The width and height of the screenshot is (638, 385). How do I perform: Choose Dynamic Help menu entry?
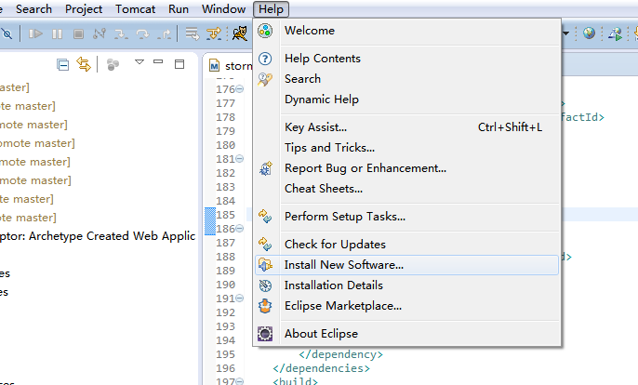[407, 100]
